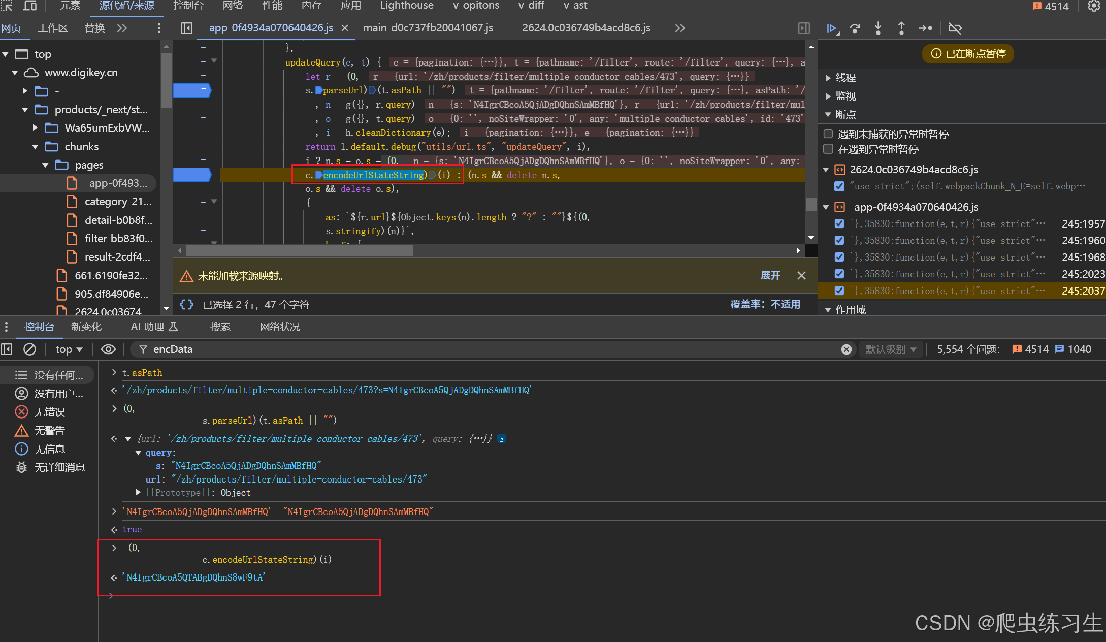Click the step out of function icon
Screen dimensions: 1106x642
tap(901, 28)
